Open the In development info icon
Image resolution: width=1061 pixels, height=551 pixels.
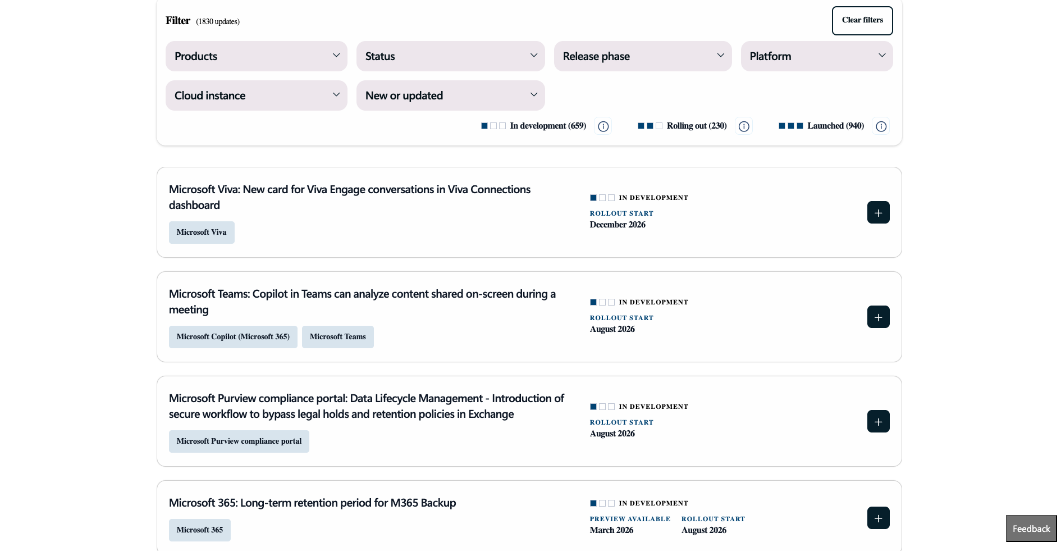pyautogui.click(x=603, y=126)
